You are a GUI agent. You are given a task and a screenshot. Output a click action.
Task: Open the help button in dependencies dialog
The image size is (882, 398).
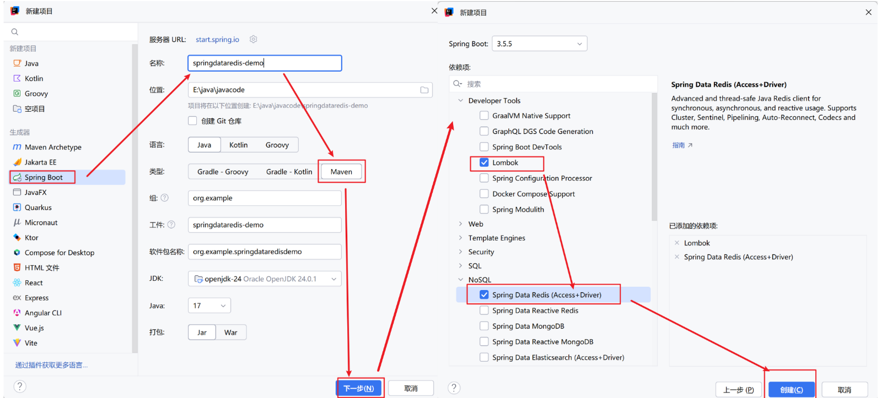coord(454,388)
